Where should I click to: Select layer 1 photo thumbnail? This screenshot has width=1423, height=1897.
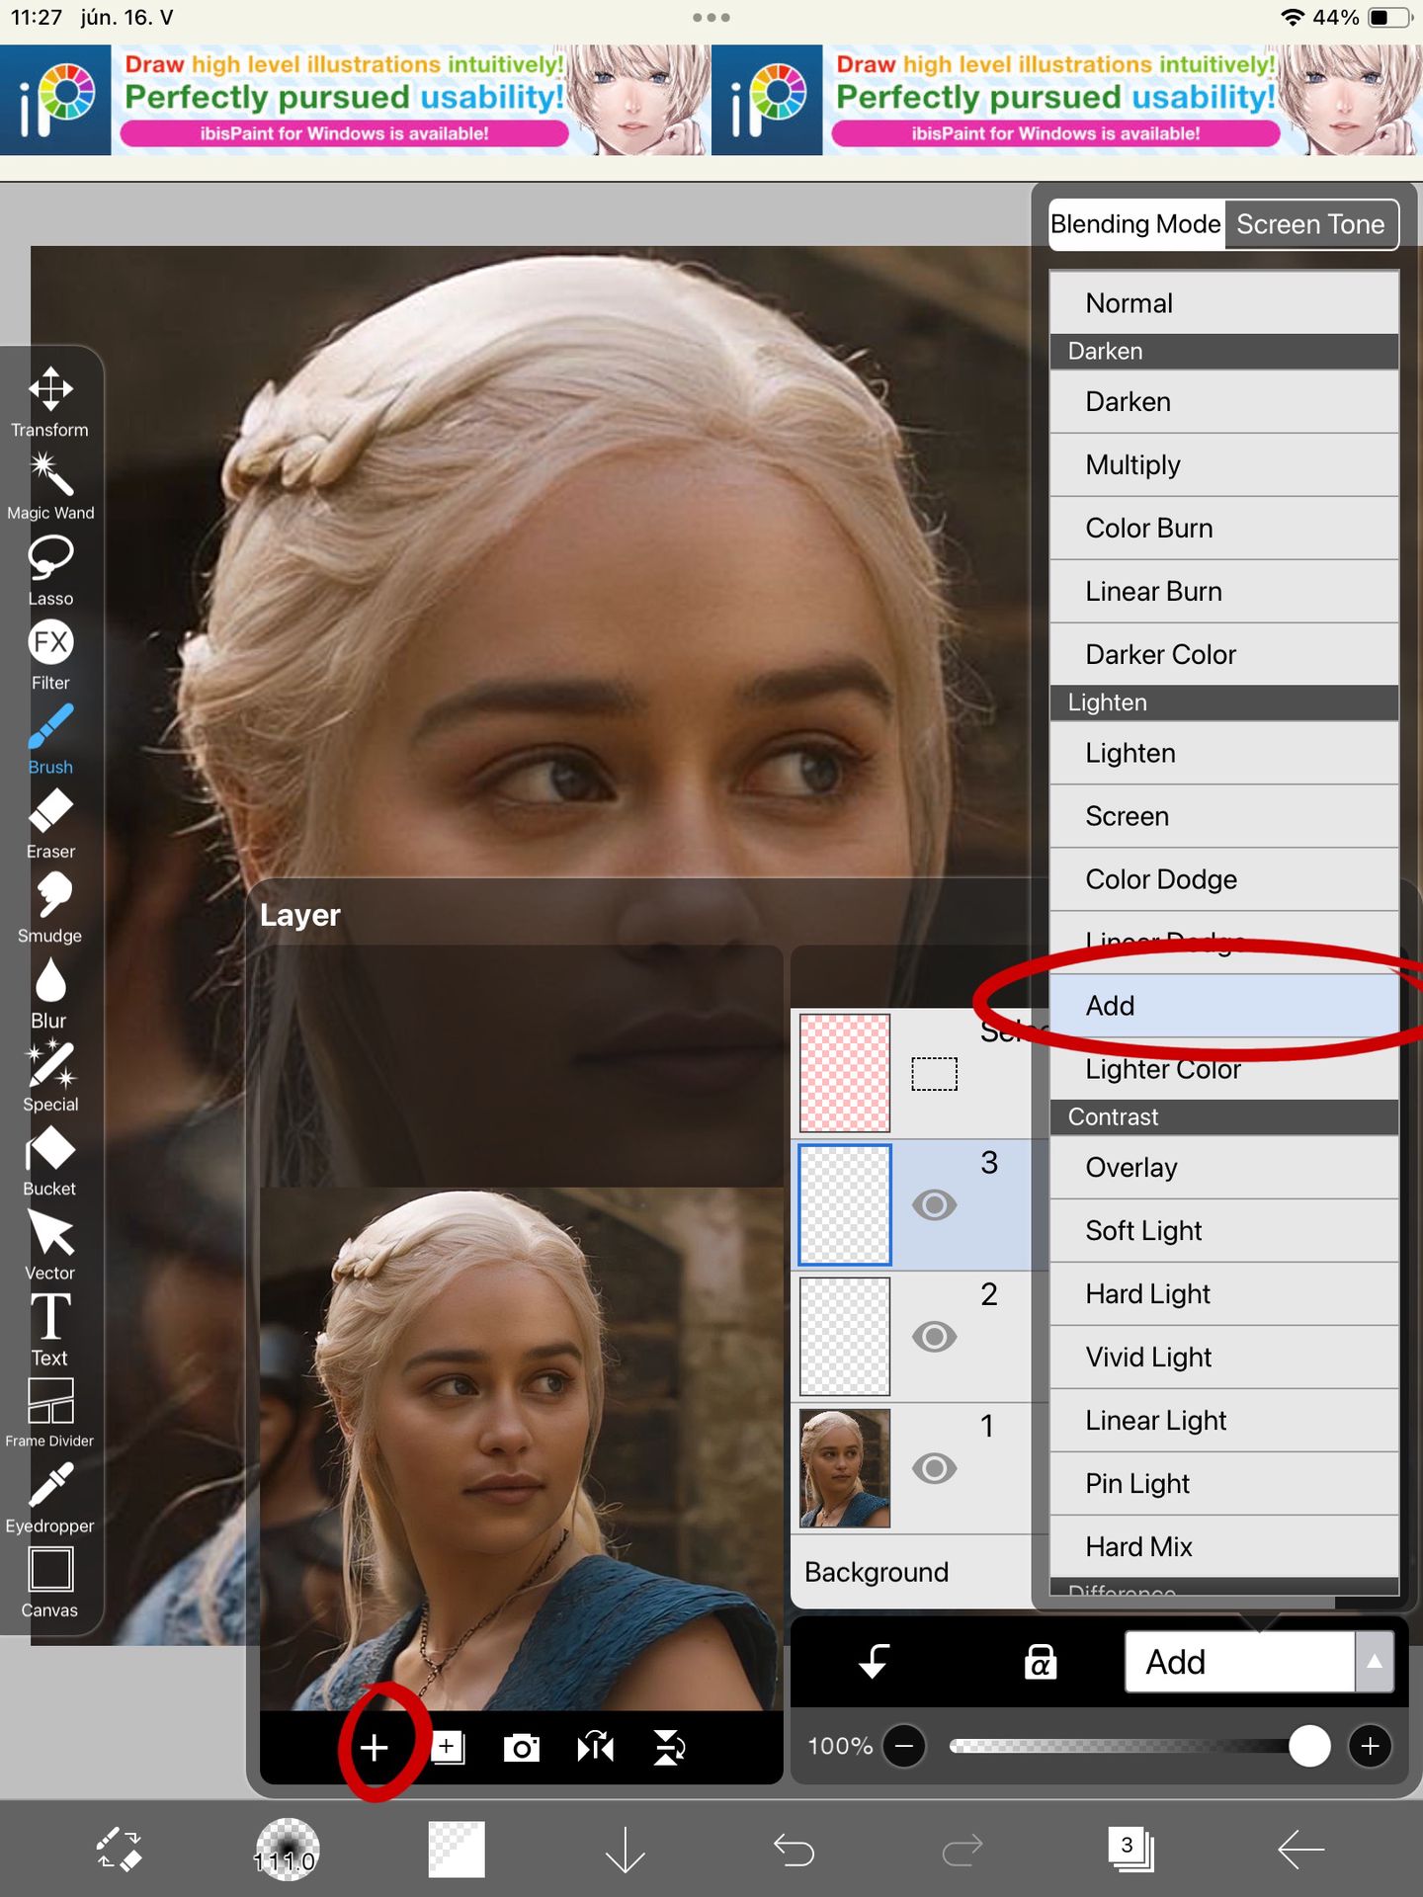tap(845, 1467)
